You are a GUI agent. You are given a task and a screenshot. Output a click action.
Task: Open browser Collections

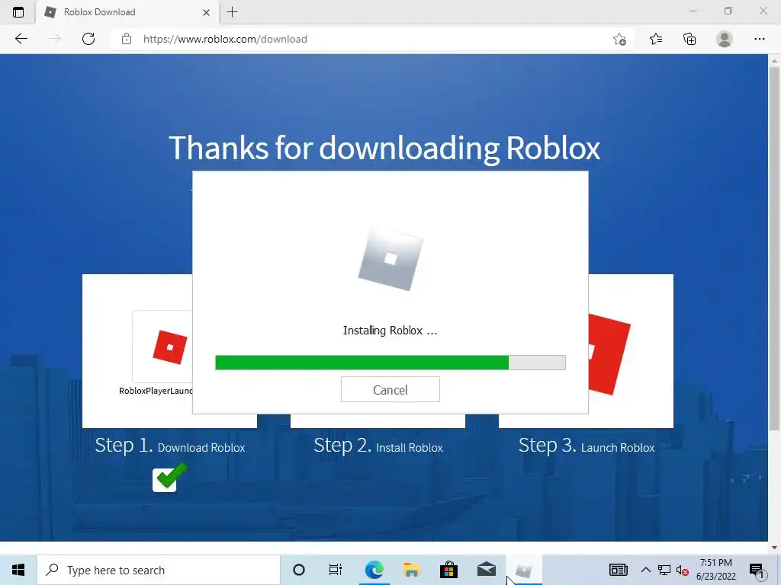click(689, 39)
